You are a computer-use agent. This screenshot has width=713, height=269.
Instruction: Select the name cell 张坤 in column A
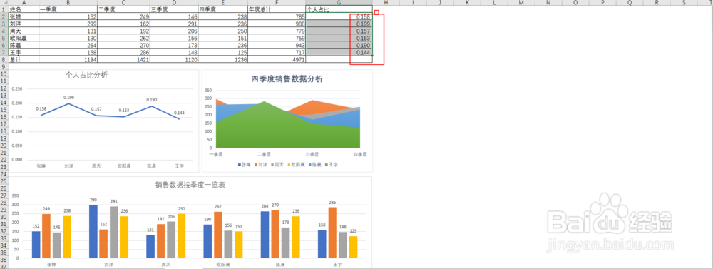tap(24, 16)
